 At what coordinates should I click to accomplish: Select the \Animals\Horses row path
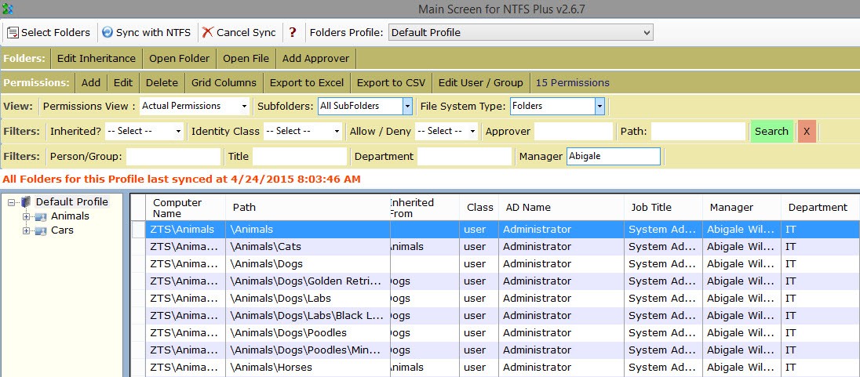(271, 367)
